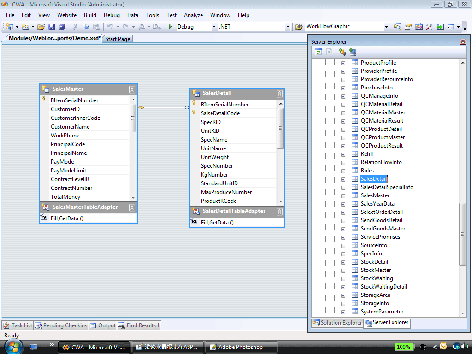
Task: Click the Undo toolbar icon
Action: tap(110, 27)
